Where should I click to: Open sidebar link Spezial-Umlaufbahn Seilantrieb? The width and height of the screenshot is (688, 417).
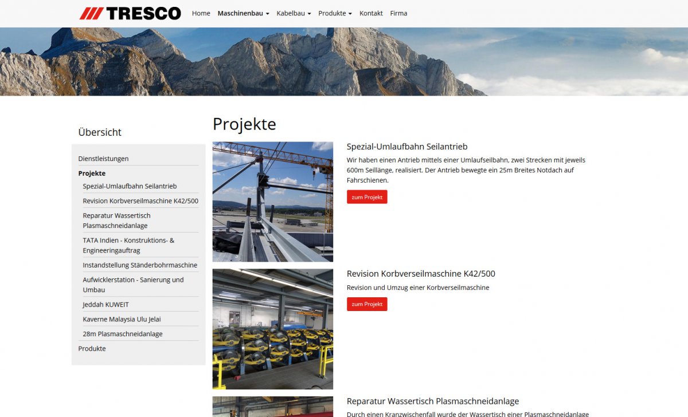[x=130, y=186]
